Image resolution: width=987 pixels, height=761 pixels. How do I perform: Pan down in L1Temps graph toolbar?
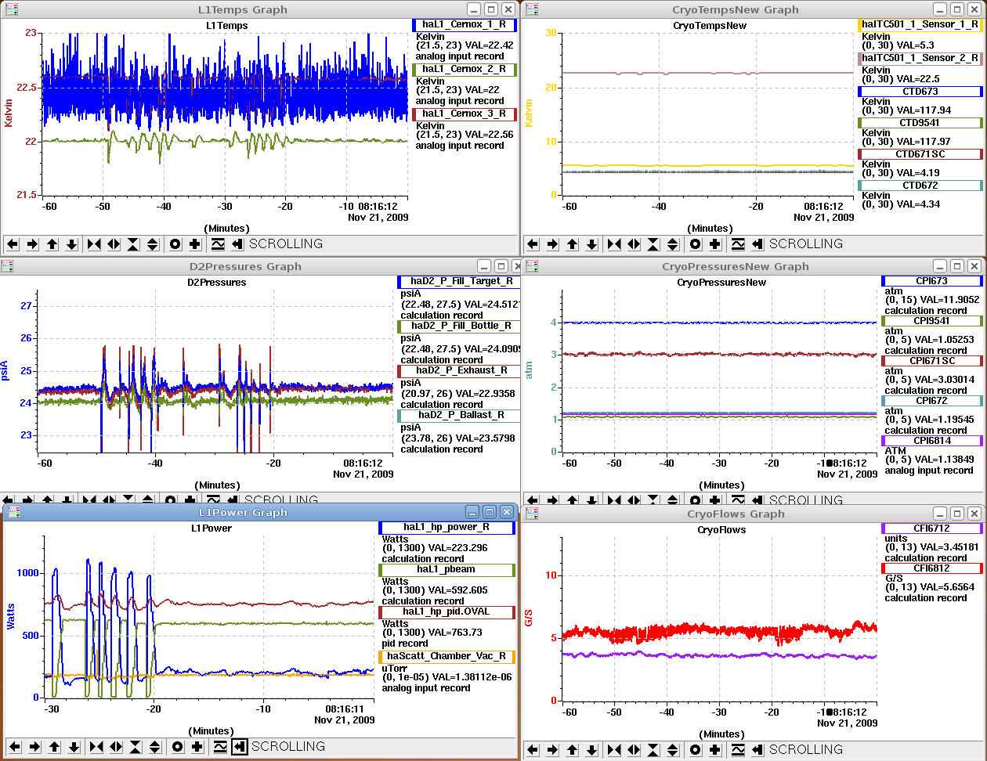coord(72,244)
